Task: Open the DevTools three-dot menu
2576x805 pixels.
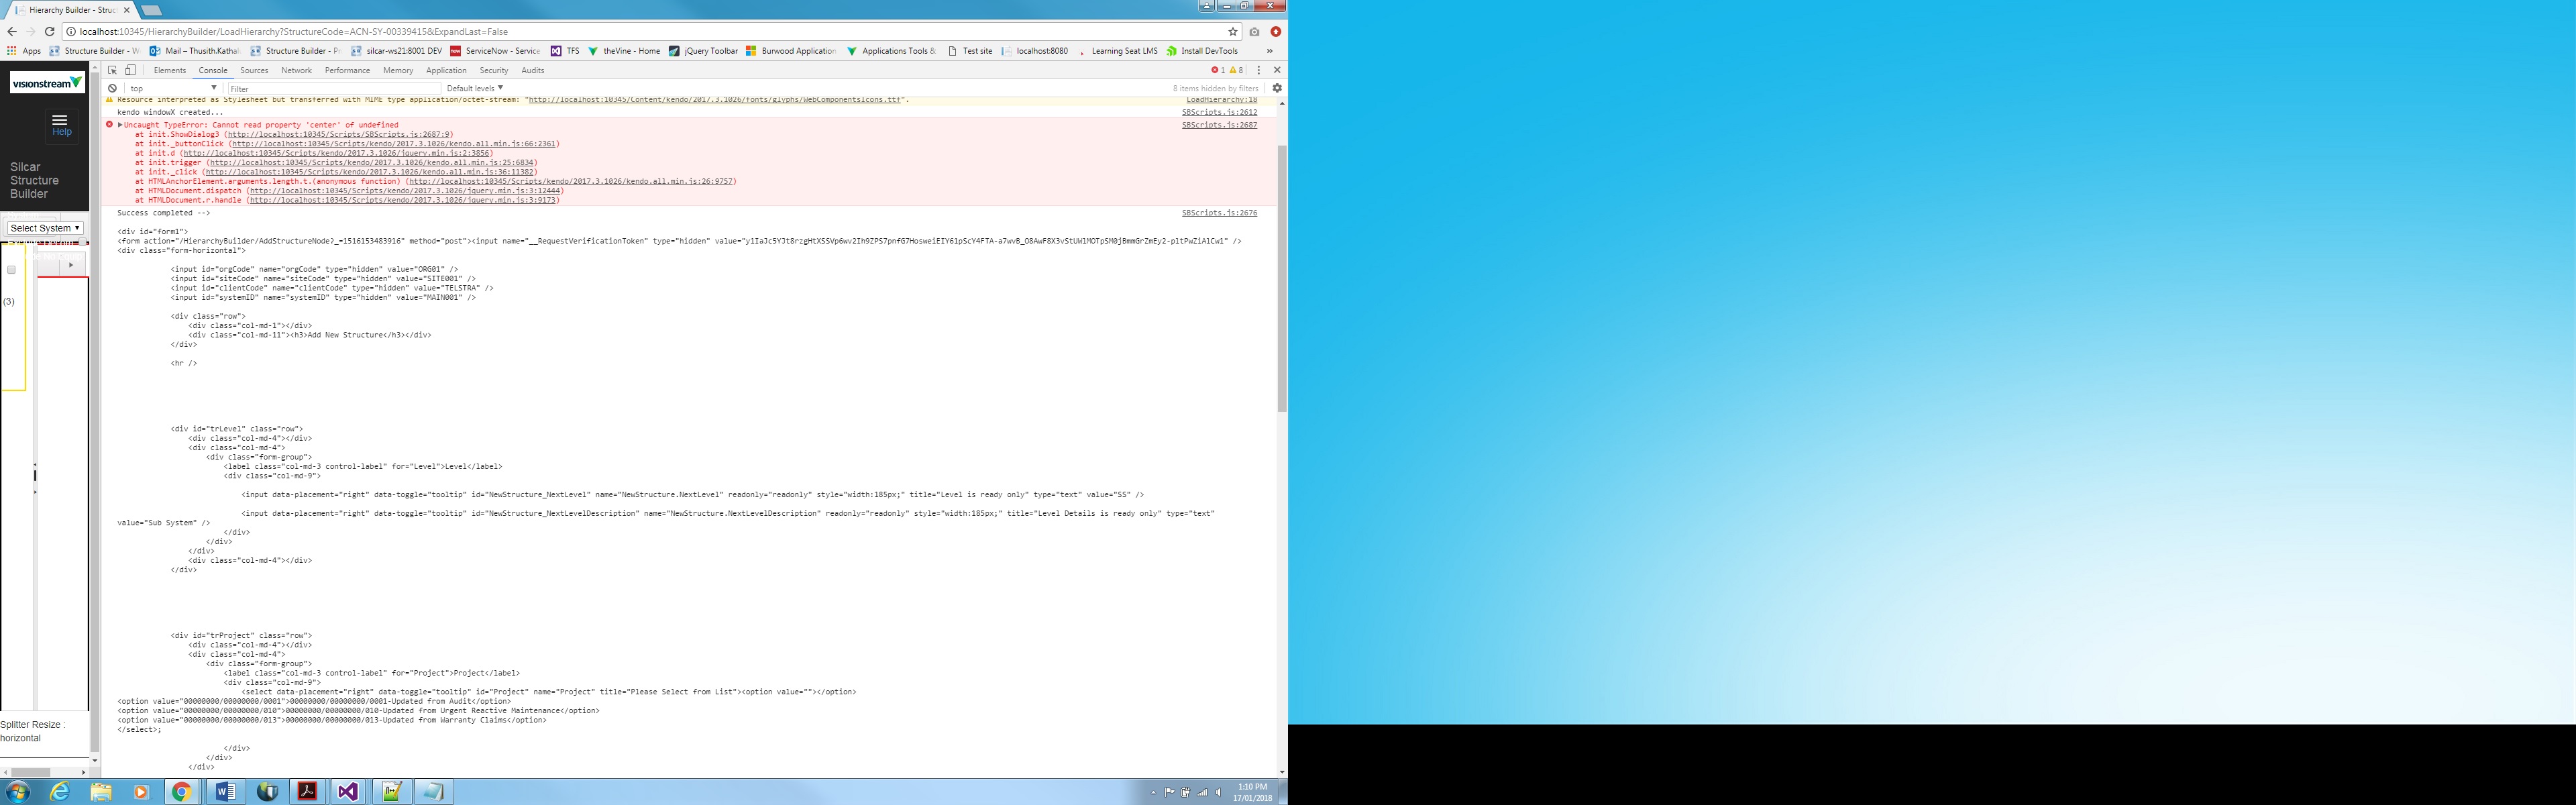Action: pos(1259,70)
